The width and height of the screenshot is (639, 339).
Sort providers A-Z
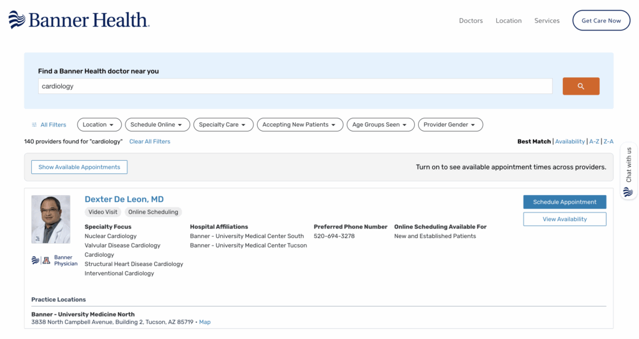tap(594, 141)
